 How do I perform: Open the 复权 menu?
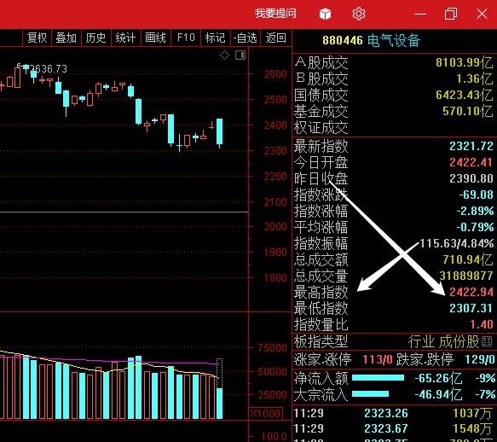click(x=37, y=38)
